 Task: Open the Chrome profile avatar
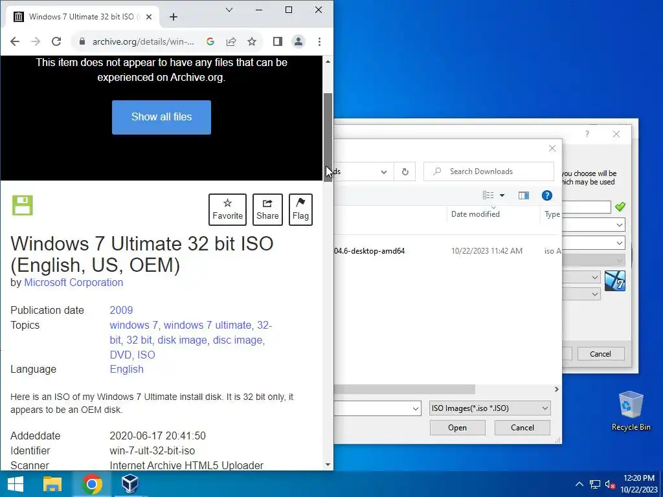[298, 41]
